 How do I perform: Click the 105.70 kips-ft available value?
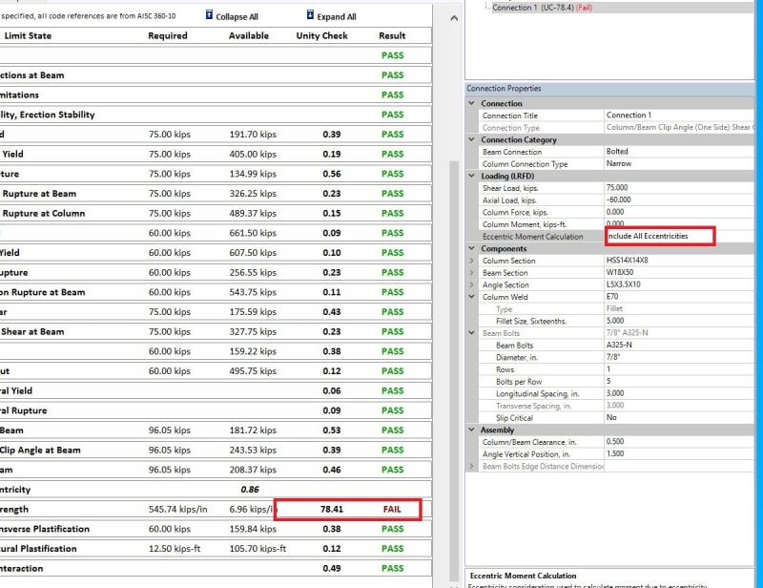(258, 549)
